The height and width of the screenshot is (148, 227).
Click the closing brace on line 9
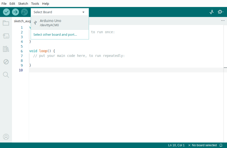point(30,65)
